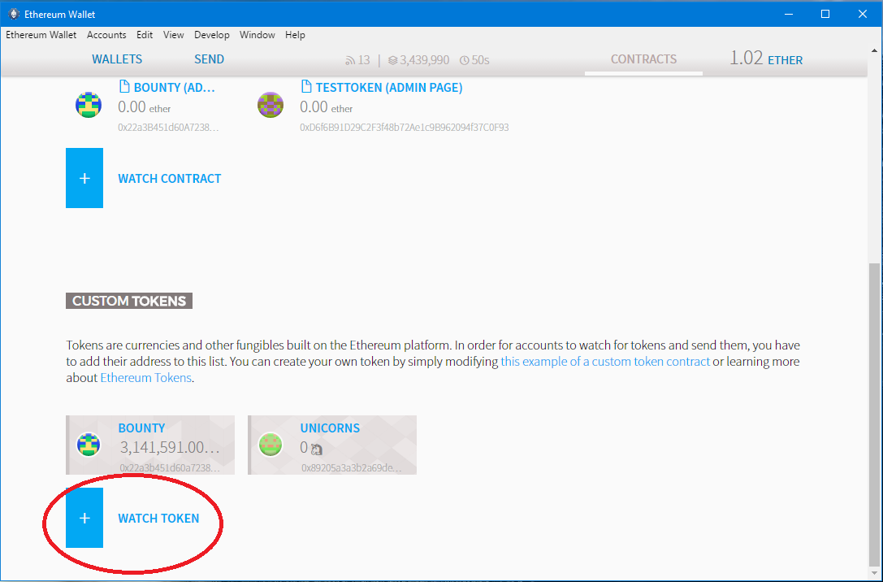This screenshot has height=582, width=883.
Task: Click the 0.00 ether balance under TESTTOKEN
Action: (x=326, y=107)
